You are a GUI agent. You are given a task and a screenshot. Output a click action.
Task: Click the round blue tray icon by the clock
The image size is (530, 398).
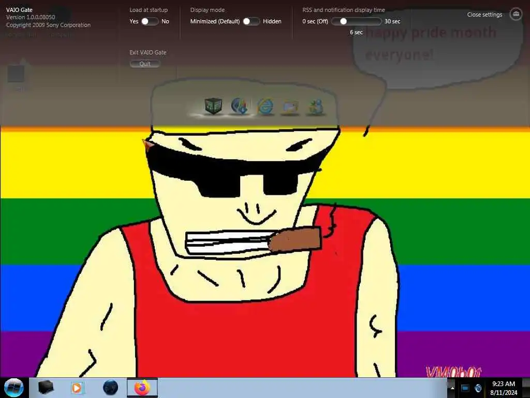[478, 388]
